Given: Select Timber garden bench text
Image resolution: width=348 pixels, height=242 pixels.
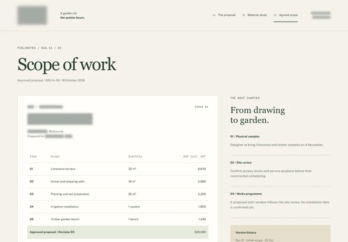Looking at the screenshot, I should [x=65, y=220].
